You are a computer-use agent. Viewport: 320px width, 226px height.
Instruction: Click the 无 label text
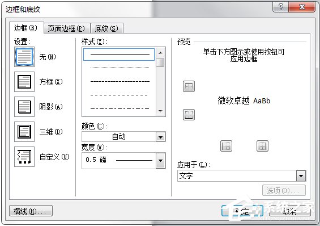tap(48, 57)
